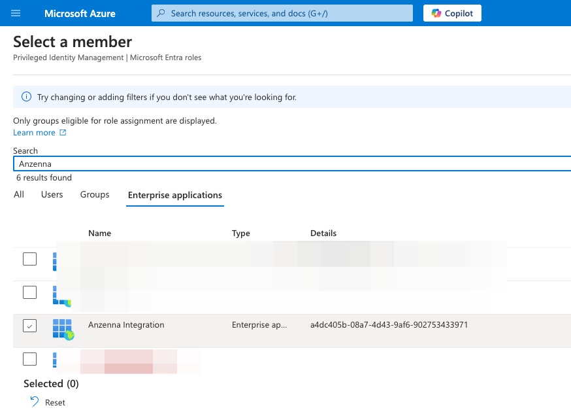Click the last row's enterprise app icon
The image size is (571, 412).
pyautogui.click(x=55, y=359)
